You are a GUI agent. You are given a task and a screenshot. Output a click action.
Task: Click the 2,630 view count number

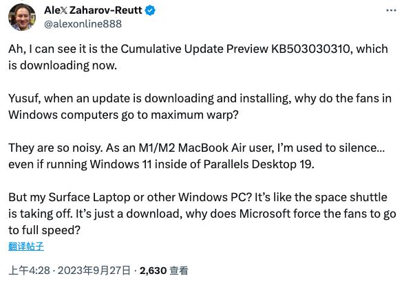point(153,271)
